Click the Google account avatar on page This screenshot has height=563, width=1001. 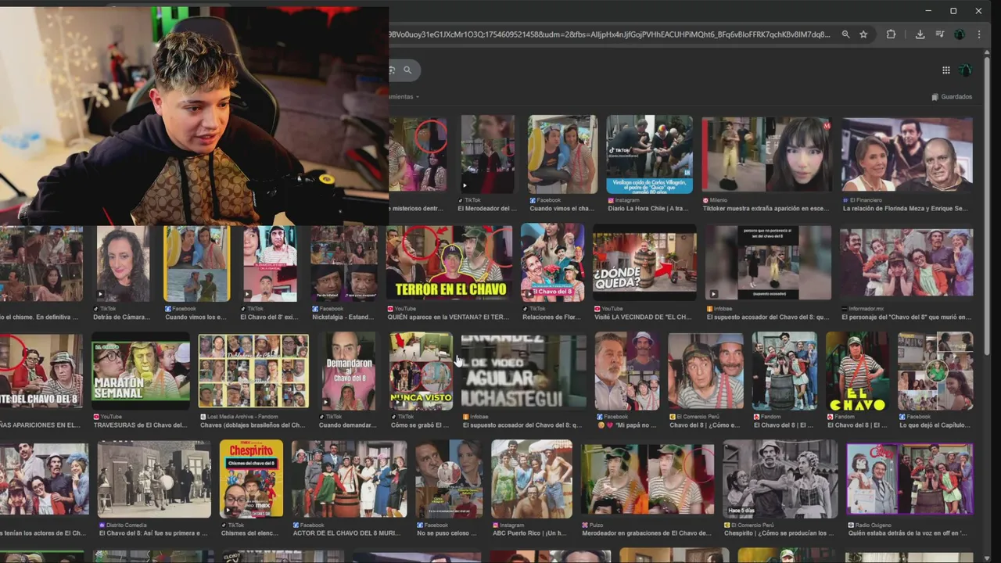965,70
